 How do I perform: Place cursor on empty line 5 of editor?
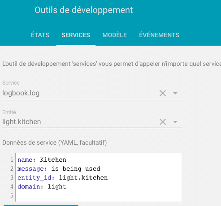click(99, 196)
